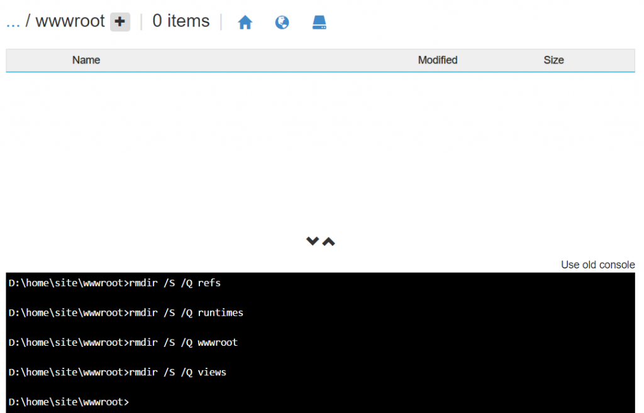
Task: Sort files by Modified column
Action: [438, 60]
